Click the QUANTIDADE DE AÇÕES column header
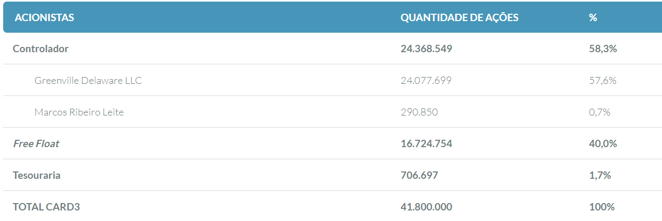 click(x=459, y=17)
